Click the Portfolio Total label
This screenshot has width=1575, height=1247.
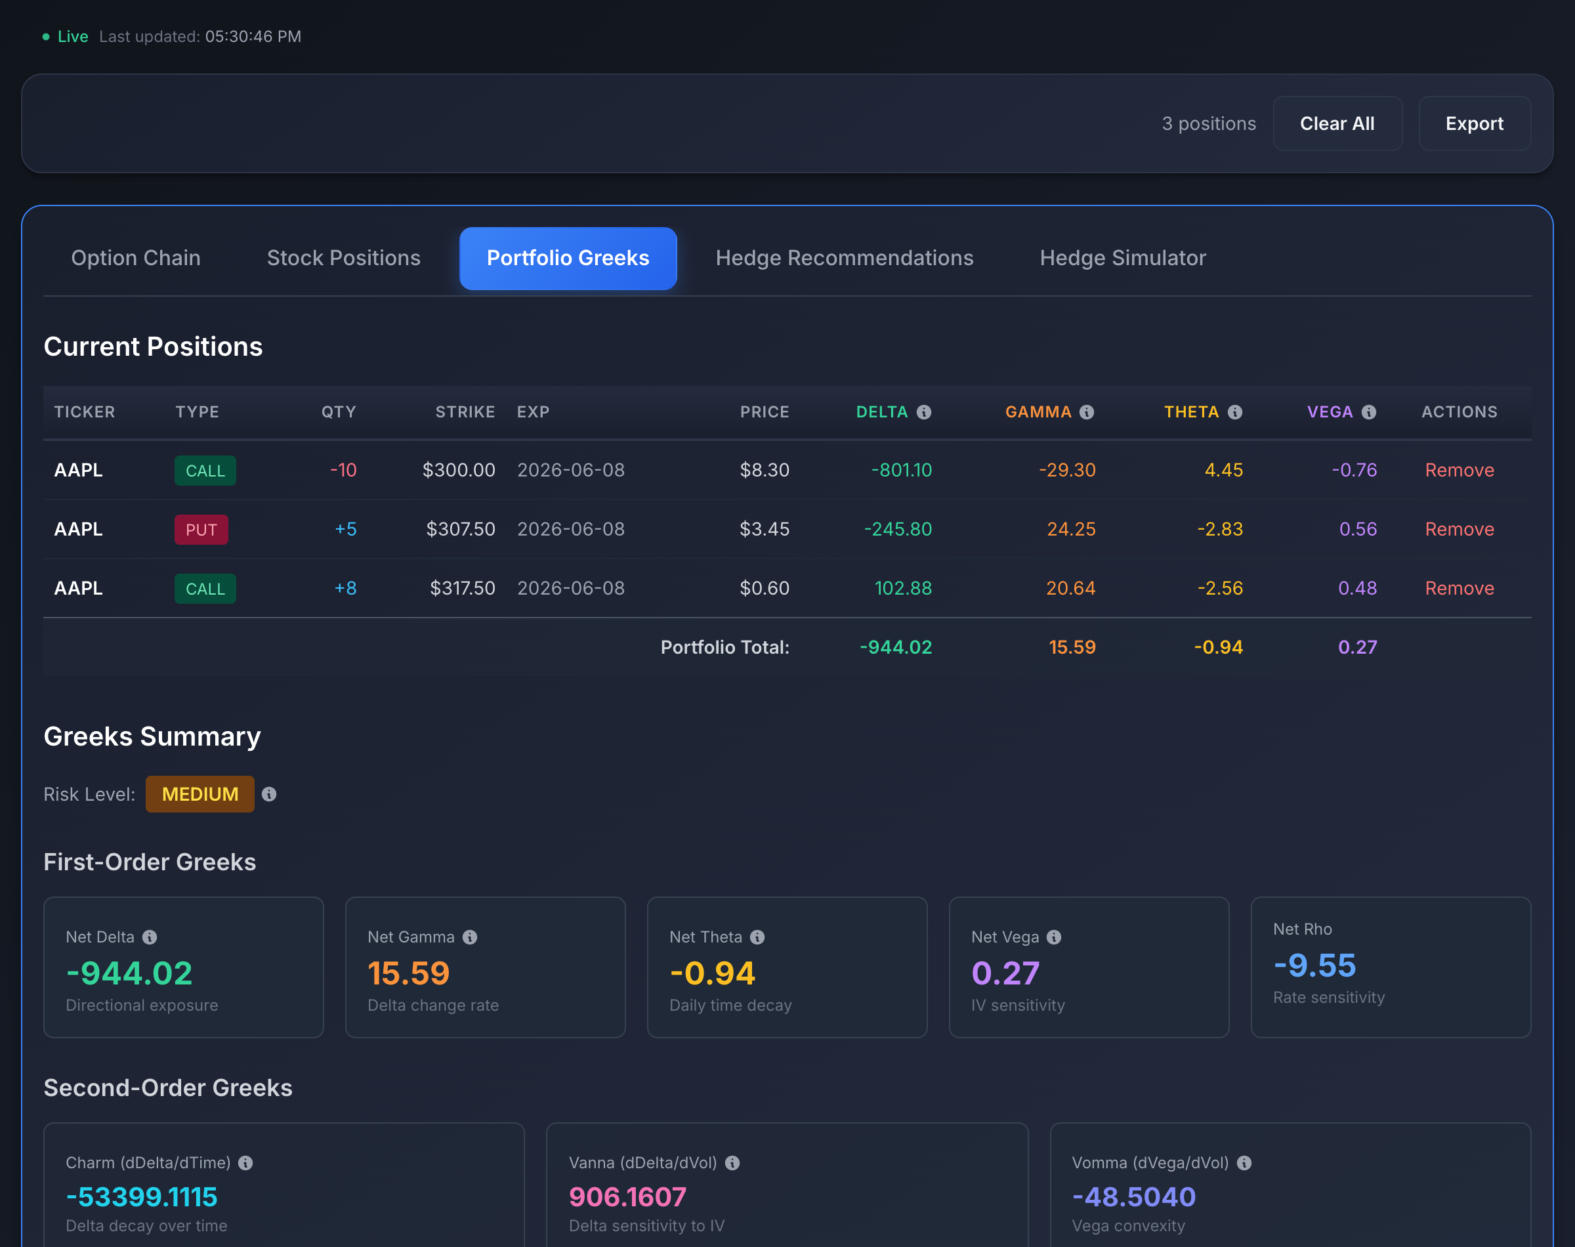[724, 648]
